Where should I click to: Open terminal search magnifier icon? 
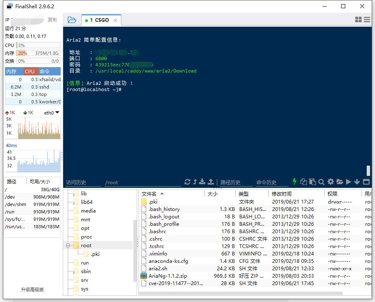pos(321,182)
